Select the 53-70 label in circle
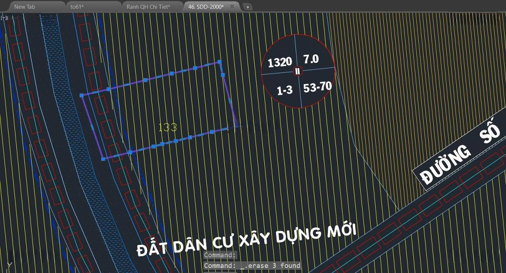 click(317, 87)
